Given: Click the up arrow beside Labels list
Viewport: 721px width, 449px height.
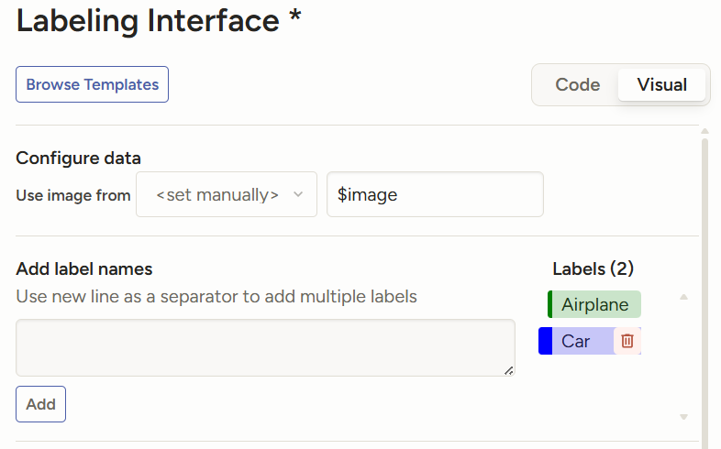Looking at the screenshot, I should tap(683, 298).
